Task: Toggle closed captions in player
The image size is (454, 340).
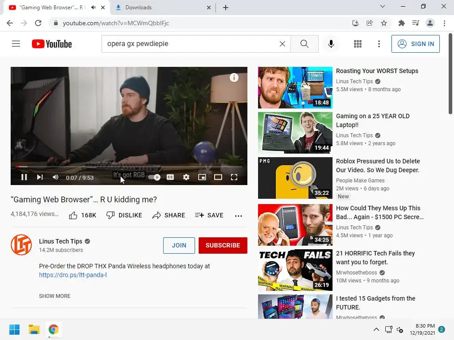Action: tap(170, 177)
